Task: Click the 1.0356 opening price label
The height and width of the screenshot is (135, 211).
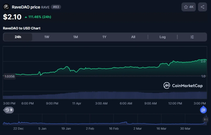Action: coord(9,76)
